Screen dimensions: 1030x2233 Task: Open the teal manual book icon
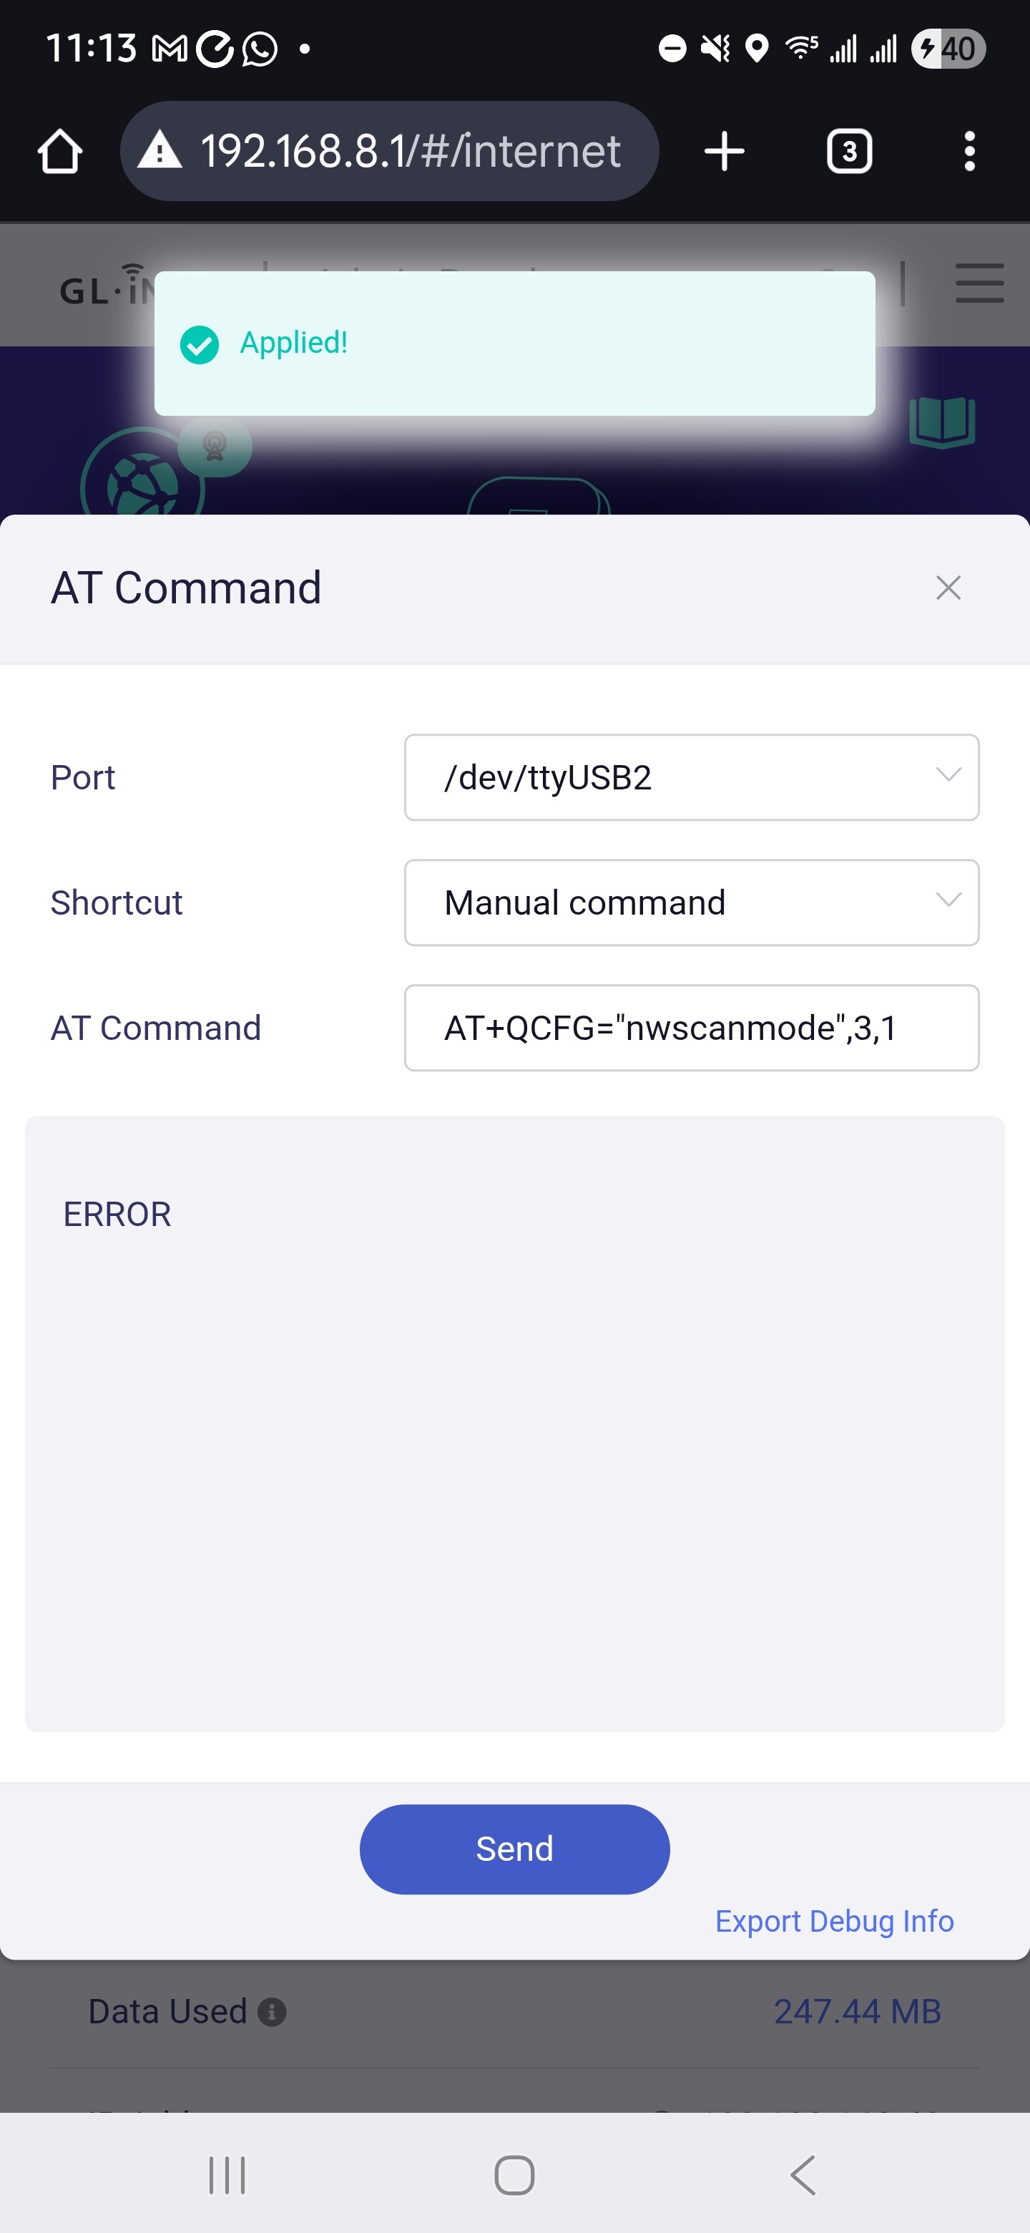941,422
